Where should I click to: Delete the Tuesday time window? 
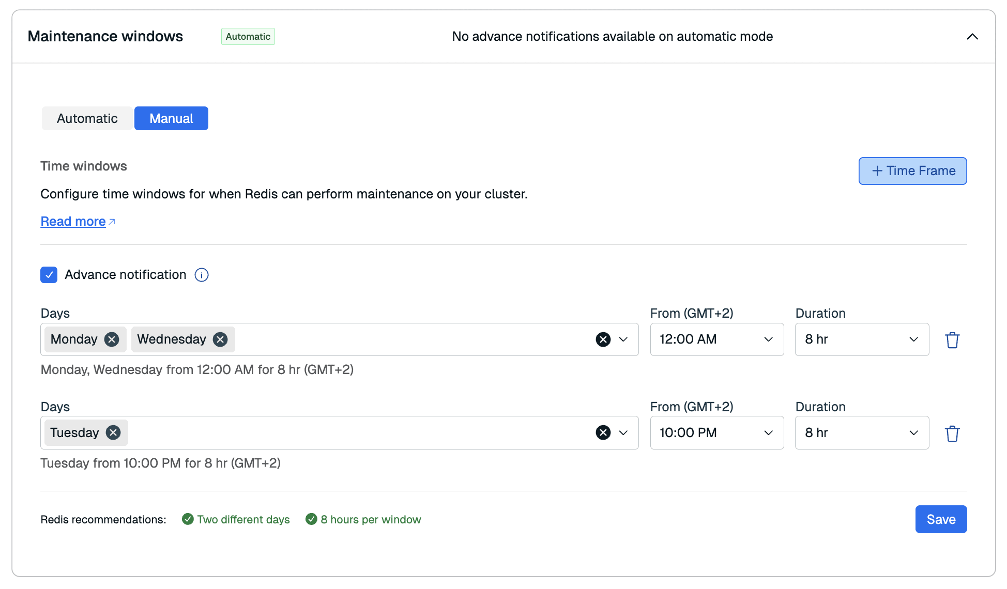click(x=952, y=433)
